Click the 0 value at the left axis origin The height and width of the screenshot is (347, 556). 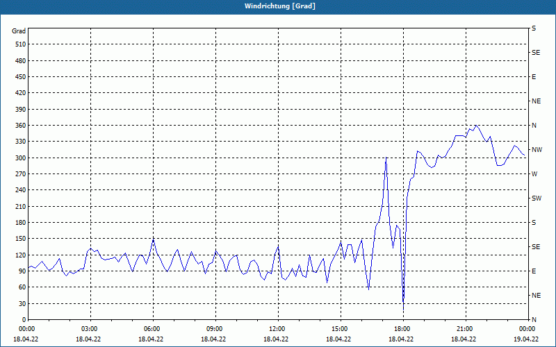coord(24,320)
